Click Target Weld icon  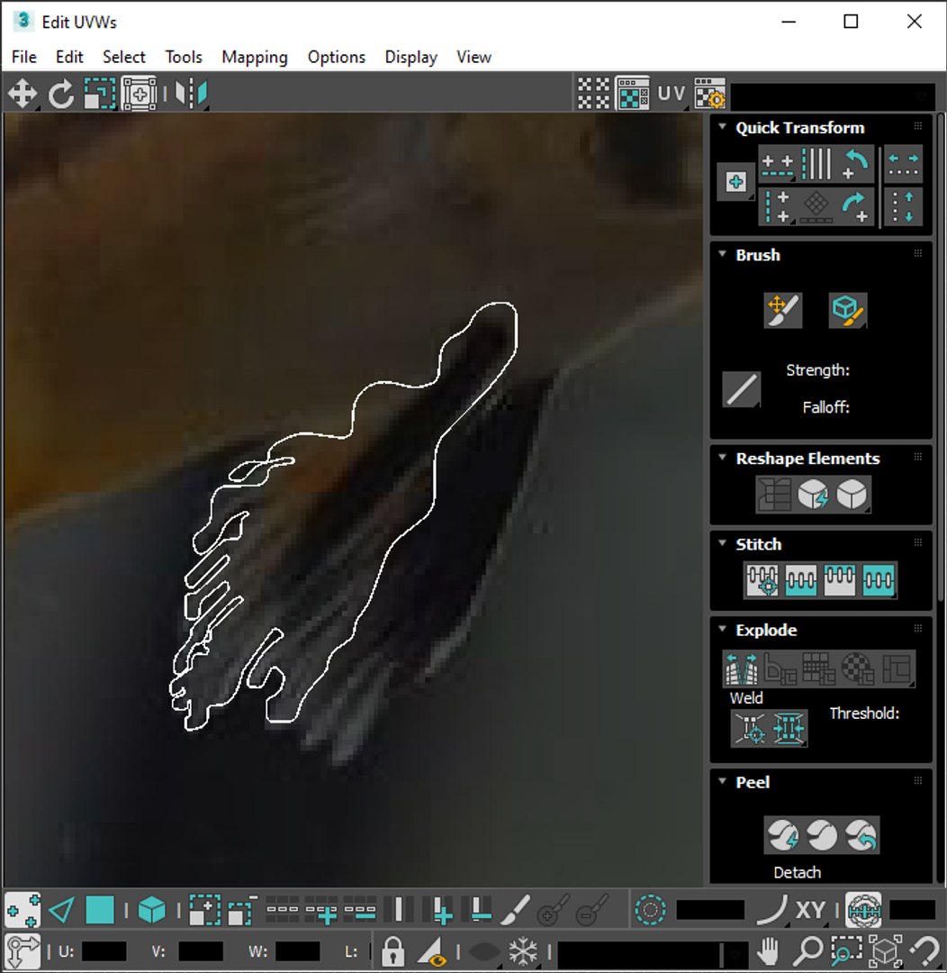pos(751,728)
